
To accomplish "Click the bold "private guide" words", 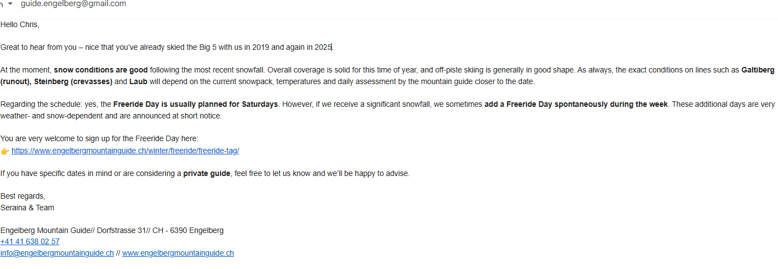I will (x=207, y=173).
